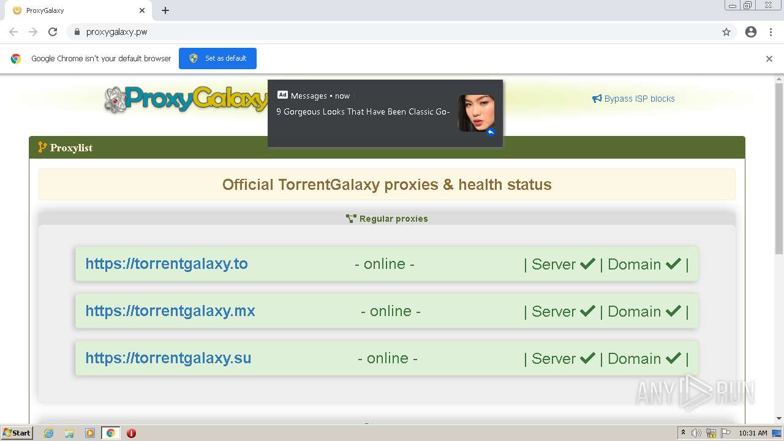Open the Windows Start menu
Screen dimensions: 784x441
[x=17, y=433]
